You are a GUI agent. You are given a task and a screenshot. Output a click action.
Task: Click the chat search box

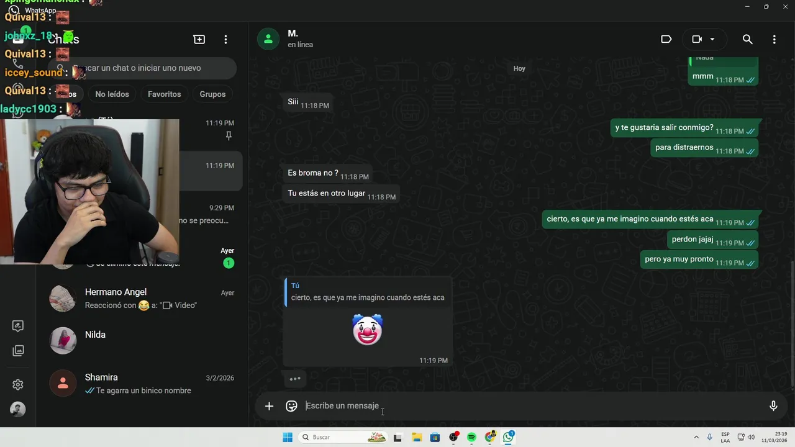coord(142,68)
